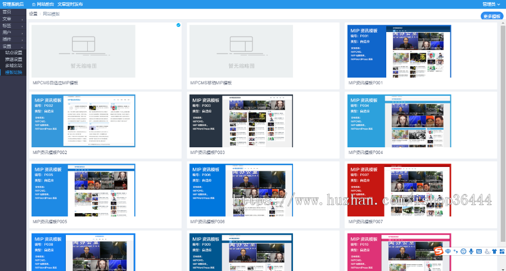Click 网站模板 breadcrumb
The width and height of the screenshot is (506, 271).
51,14
